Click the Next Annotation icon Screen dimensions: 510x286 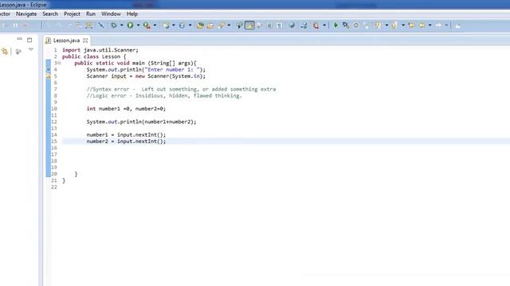point(378,25)
